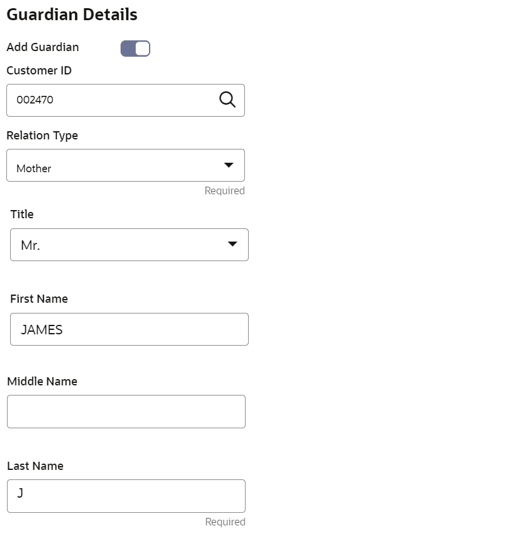Click the Customer ID search magnifier icon
Image resolution: width=505 pixels, height=533 pixels.
coord(227,100)
